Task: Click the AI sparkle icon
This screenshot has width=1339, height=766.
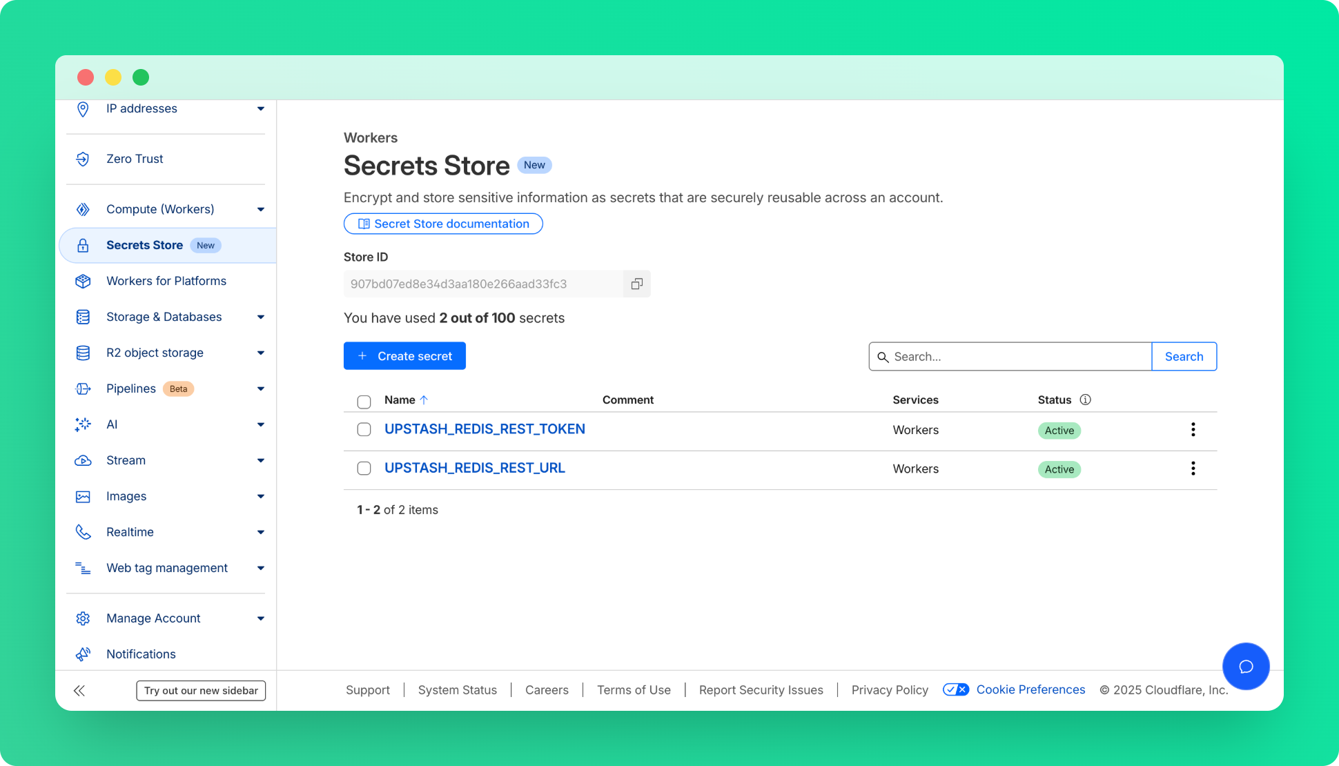Action: 83,424
